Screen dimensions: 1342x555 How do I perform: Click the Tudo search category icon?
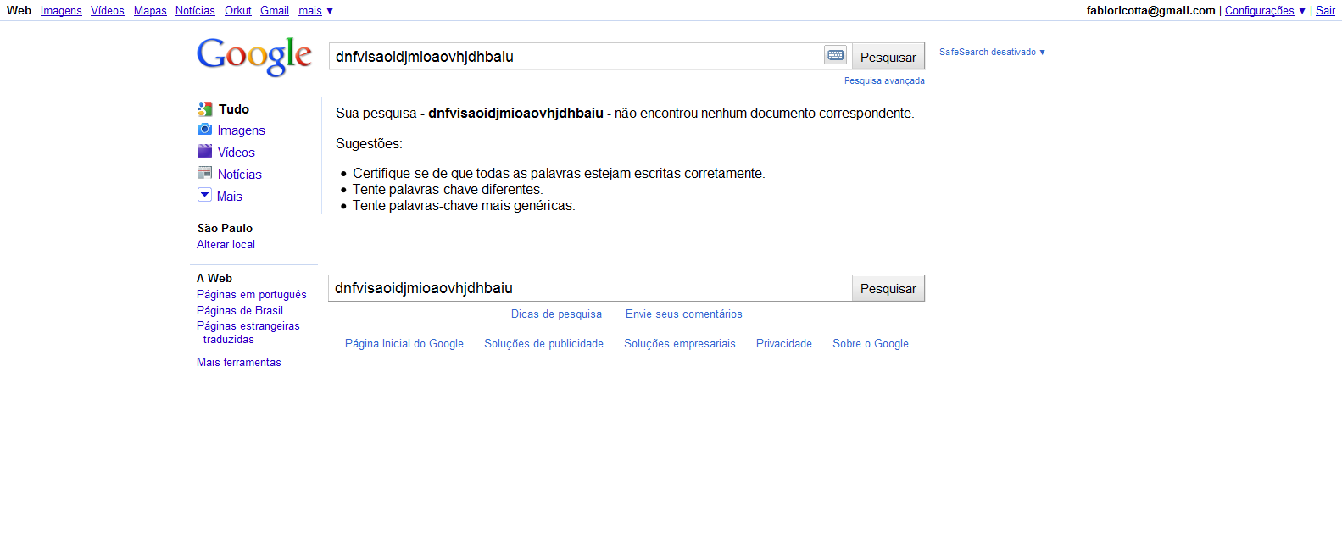point(204,109)
